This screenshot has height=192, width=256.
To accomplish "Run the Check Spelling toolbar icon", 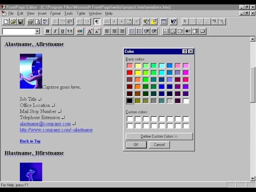I will point(45,22).
